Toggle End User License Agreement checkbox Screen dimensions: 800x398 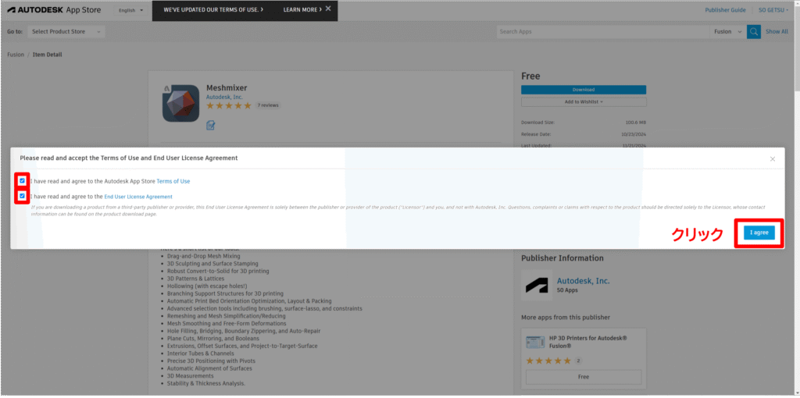(x=22, y=196)
